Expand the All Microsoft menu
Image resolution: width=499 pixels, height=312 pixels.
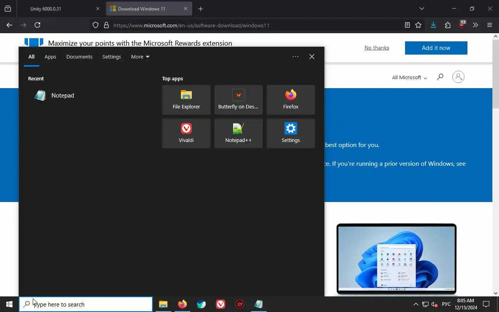coord(409,77)
